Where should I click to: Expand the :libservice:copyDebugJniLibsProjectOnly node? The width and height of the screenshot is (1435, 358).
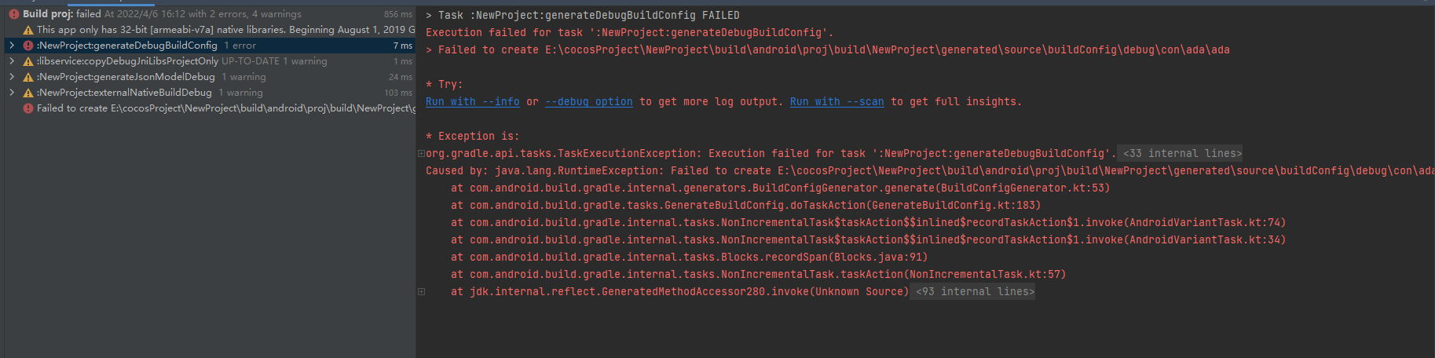[12, 61]
